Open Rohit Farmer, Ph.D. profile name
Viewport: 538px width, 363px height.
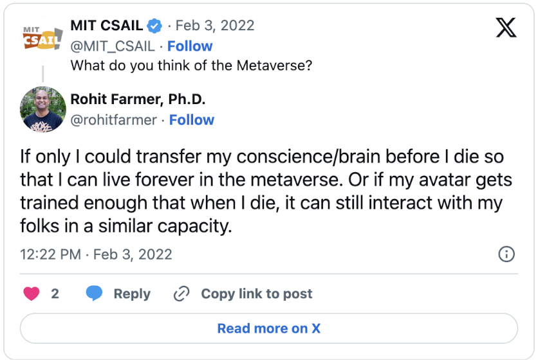click(x=138, y=100)
